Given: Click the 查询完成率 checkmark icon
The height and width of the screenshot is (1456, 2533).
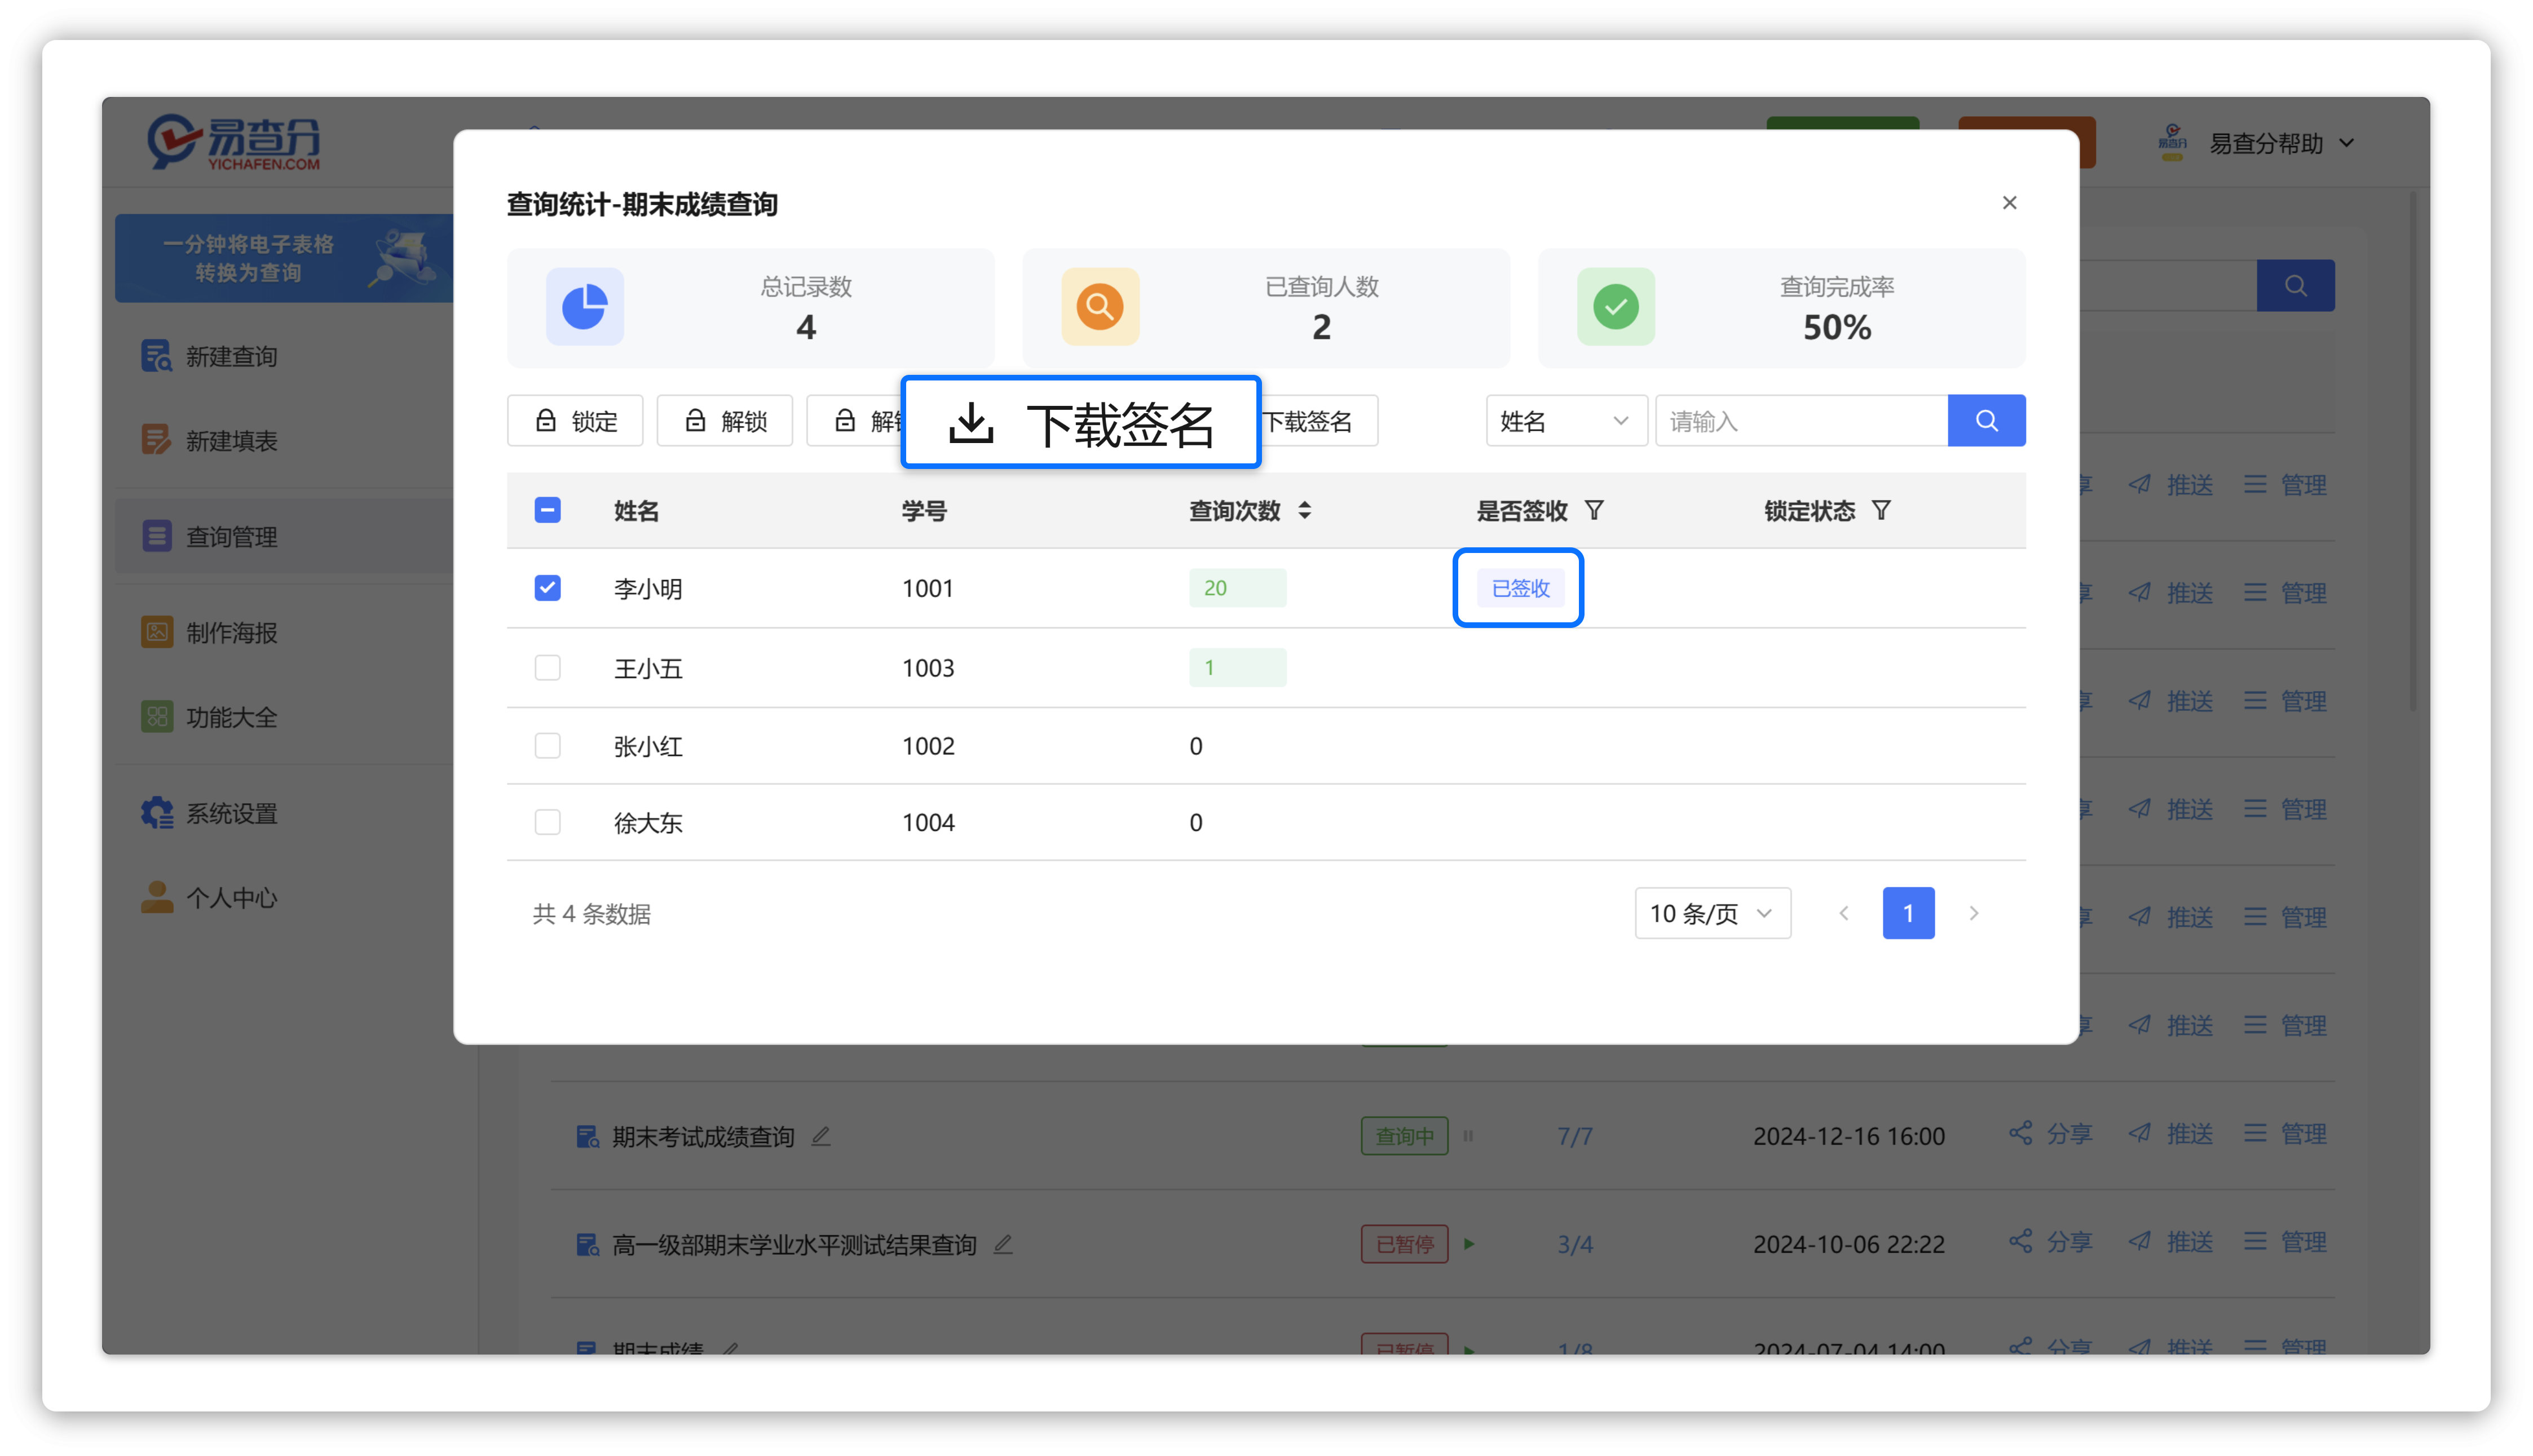Looking at the screenshot, I should pos(1616,307).
